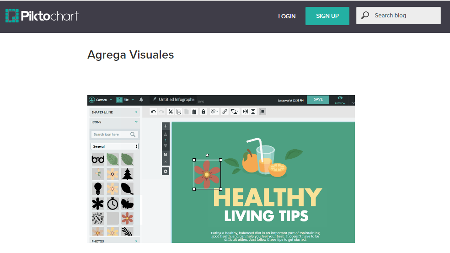
Task: Select the black fern branch icon
Action: [x=127, y=231]
